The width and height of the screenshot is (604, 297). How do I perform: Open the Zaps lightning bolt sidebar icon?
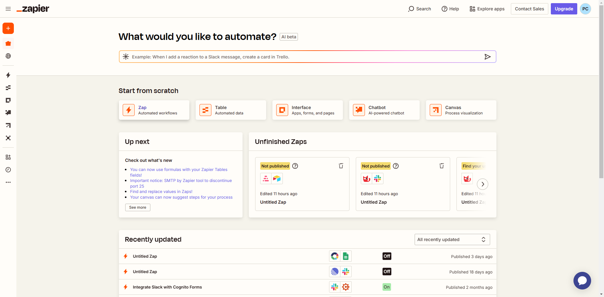click(8, 75)
